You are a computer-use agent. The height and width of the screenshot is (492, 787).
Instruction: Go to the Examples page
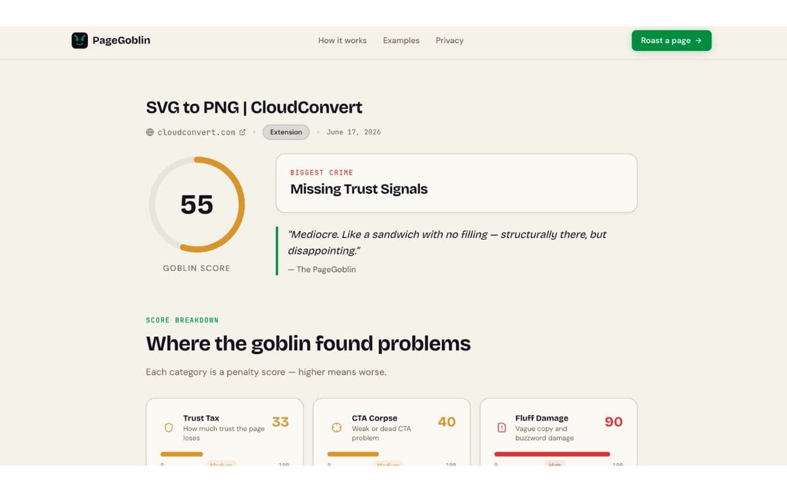click(401, 41)
